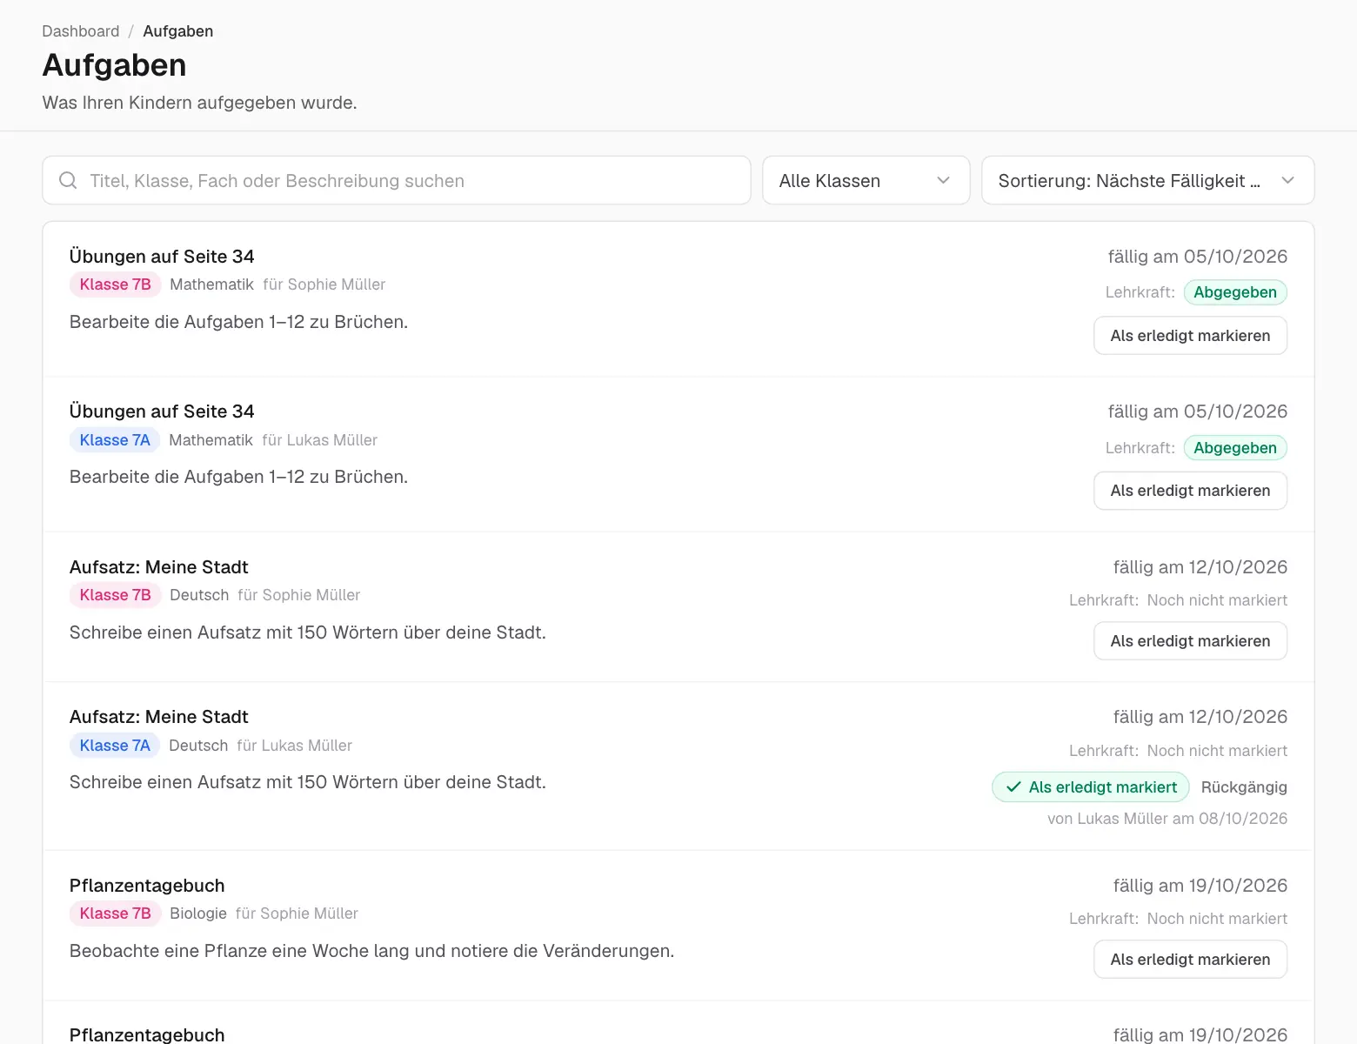Click 'für Sophie Müller' in the Biologie row
Image resolution: width=1357 pixels, height=1044 pixels.
[297, 913]
